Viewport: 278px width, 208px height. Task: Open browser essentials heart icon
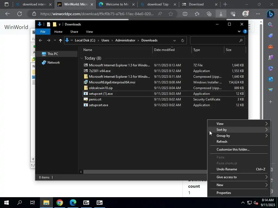pyautogui.click(x=233, y=14)
